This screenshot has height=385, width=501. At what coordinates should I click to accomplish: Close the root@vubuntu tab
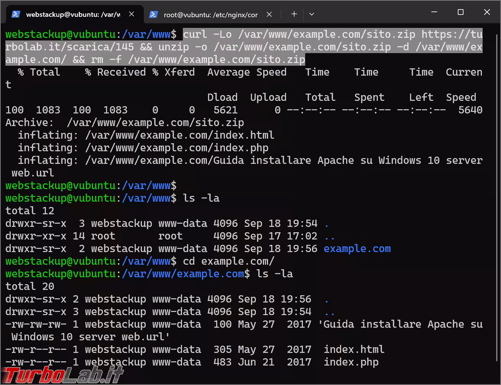269,14
